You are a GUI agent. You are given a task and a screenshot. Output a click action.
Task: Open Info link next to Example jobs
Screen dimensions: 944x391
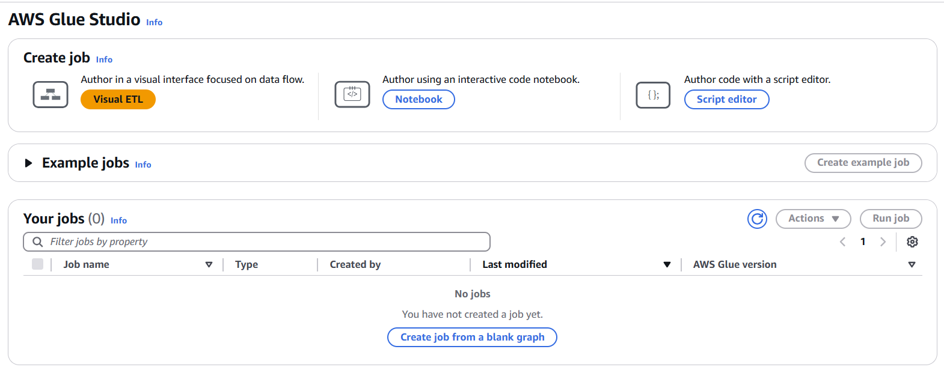[x=143, y=165]
